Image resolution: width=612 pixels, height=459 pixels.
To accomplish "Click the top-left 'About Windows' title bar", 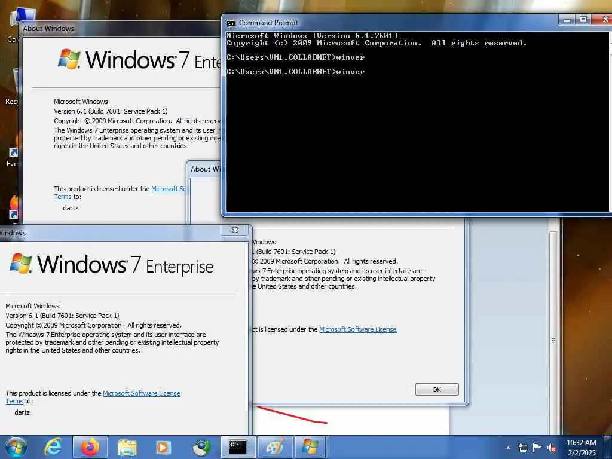I will 121,29.
